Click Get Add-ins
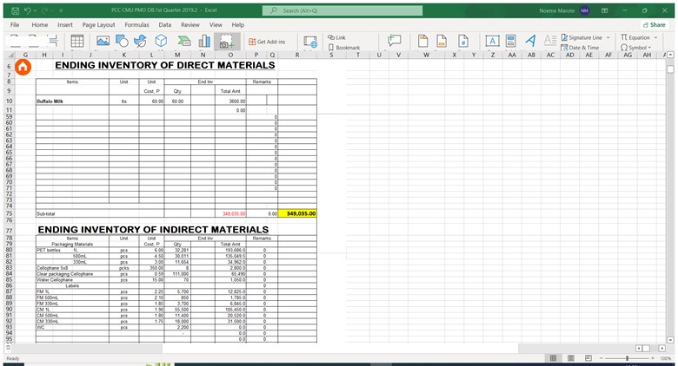678x366 pixels. click(267, 42)
